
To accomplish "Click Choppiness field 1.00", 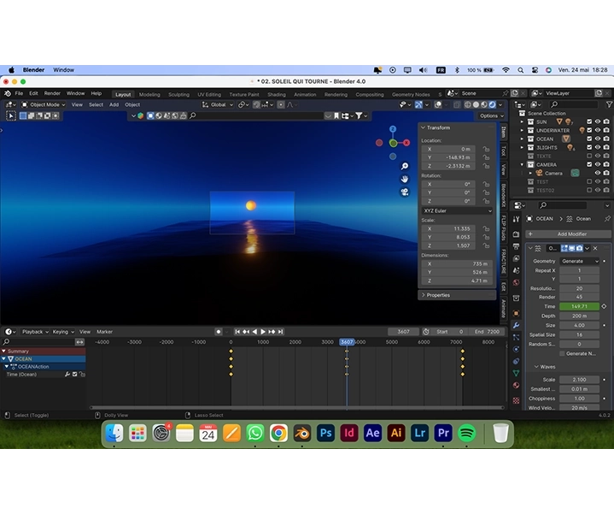I will (x=580, y=399).
